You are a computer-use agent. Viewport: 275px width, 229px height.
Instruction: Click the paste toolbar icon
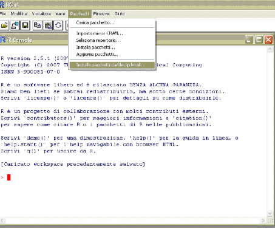48,26
